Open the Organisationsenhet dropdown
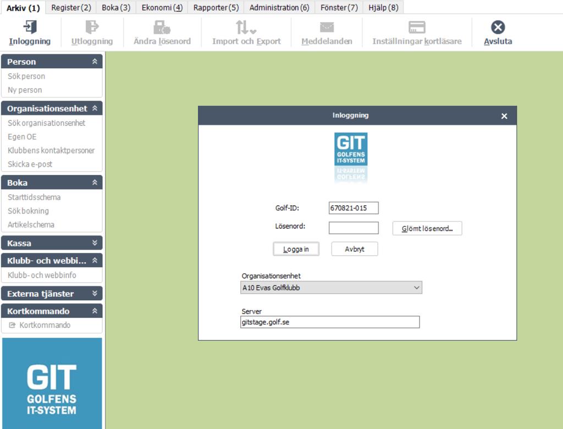The image size is (563, 429). tap(331, 288)
